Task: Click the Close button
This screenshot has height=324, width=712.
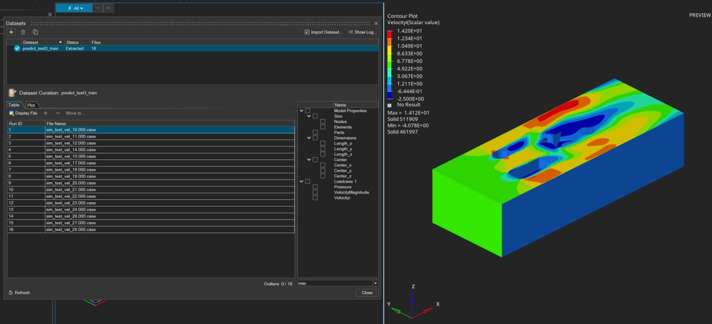Action: coord(367,292)
